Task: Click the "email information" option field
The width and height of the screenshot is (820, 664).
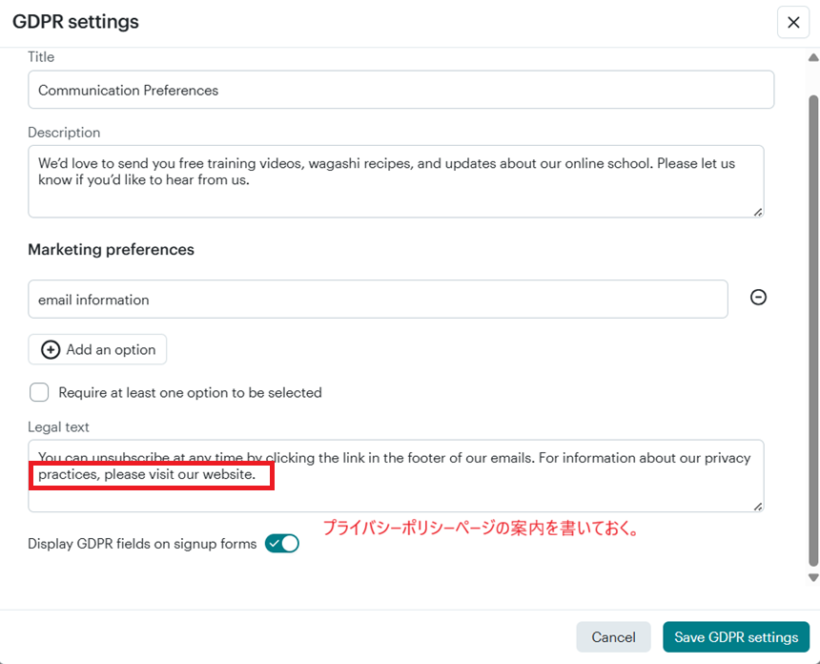Action: pos(378,300)
